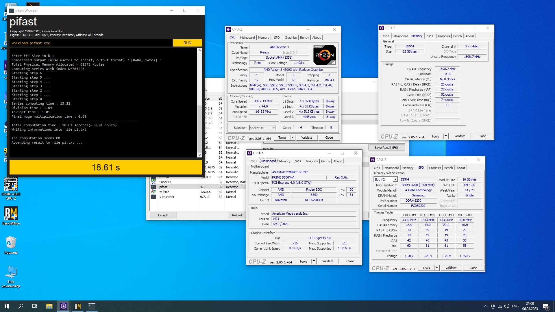Select the PRIME B550M-A model field
Screen dimensions: 555x312
(x=298, y=178)
